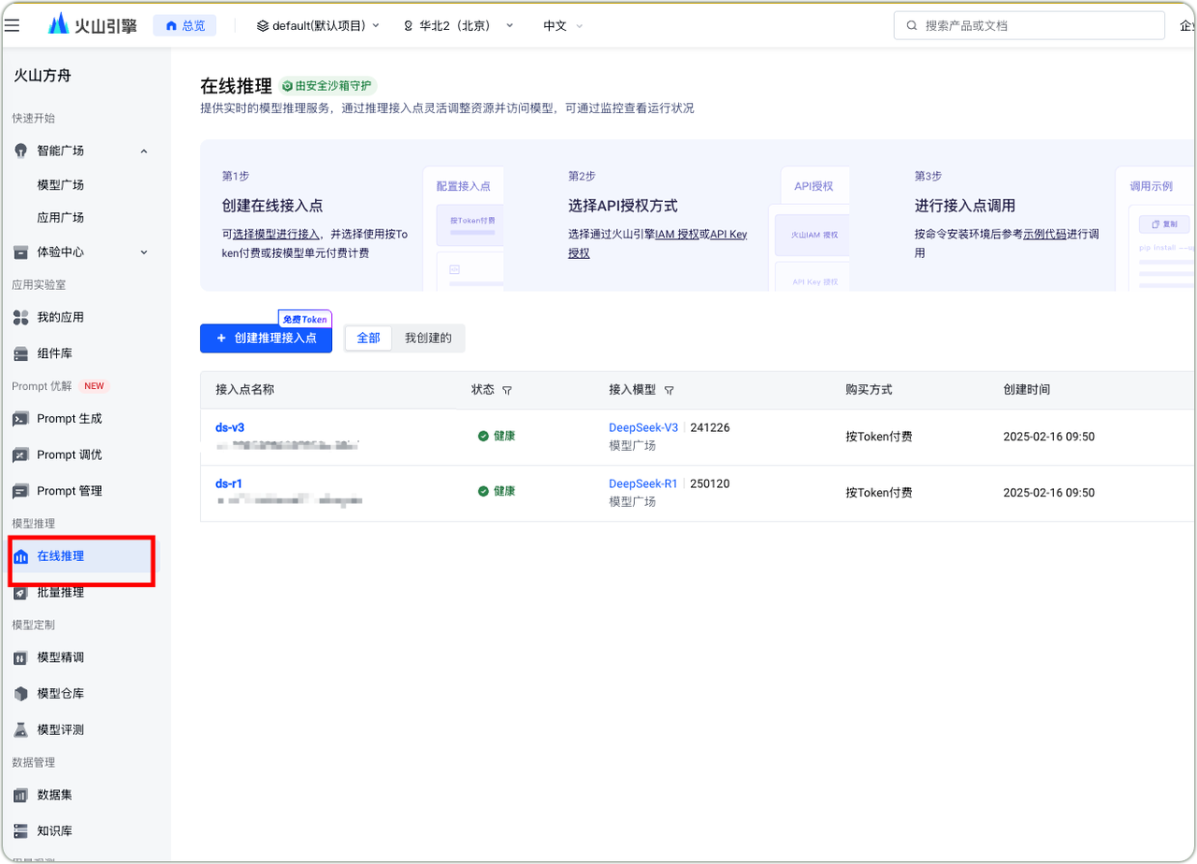Click the 241226 version text

point(710,427)
